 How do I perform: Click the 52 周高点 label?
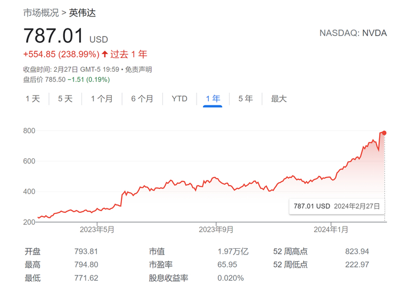pyautogui.click(x=290, y=252)
